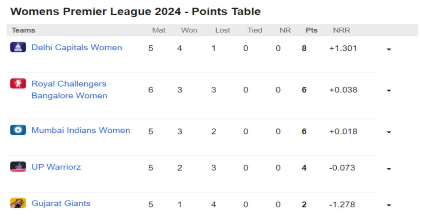Open the Mumbai Indians Women team link
421x221 pixels.
[x=81, y=130]
